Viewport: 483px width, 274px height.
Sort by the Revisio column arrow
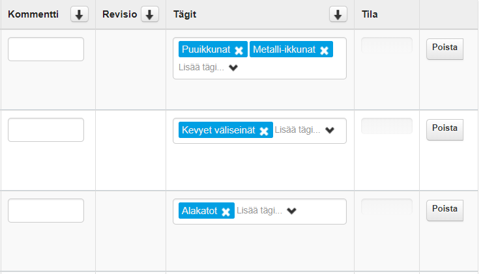point(150,15)
